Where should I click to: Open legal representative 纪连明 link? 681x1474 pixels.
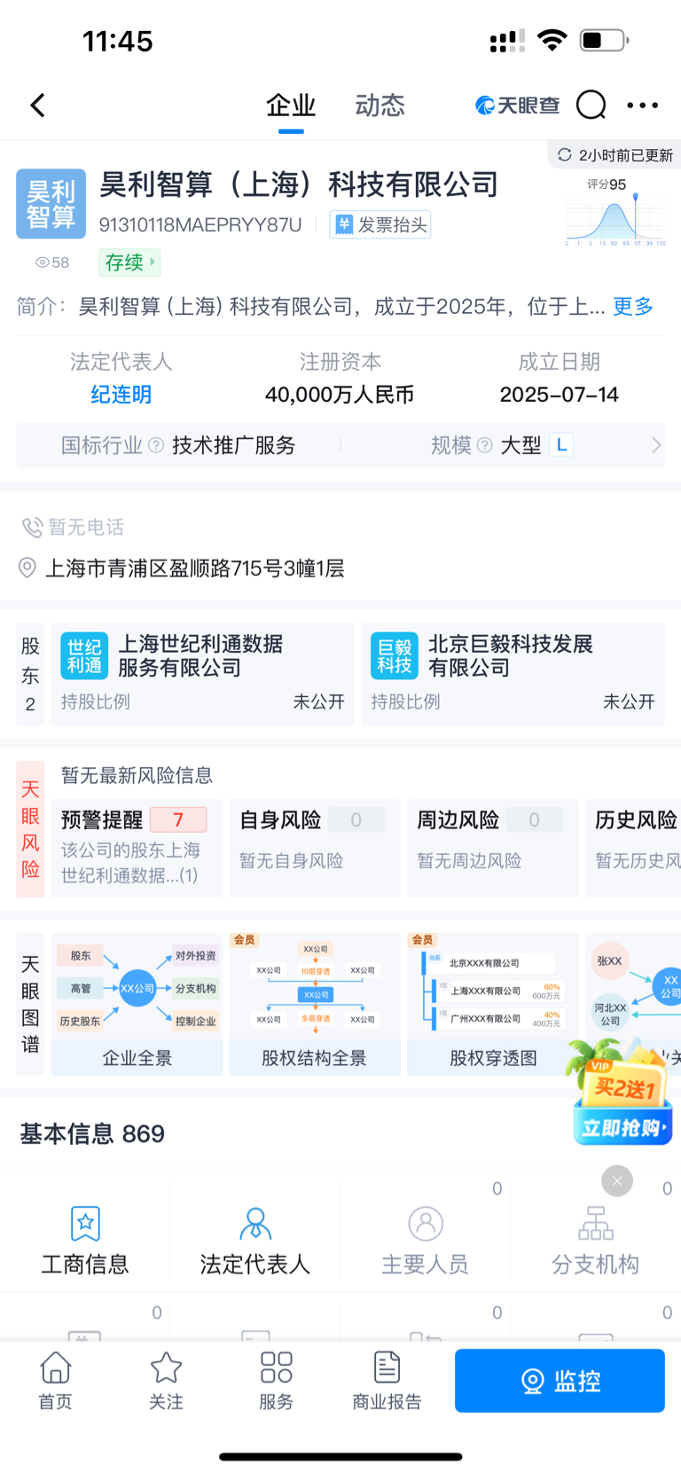click(x=121, y=395)
